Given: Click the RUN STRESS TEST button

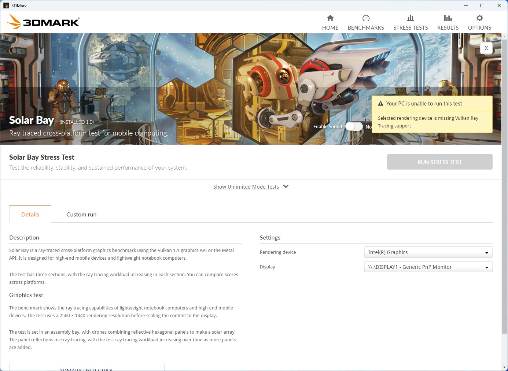Looking at the screenshot, I should point(439,162).
